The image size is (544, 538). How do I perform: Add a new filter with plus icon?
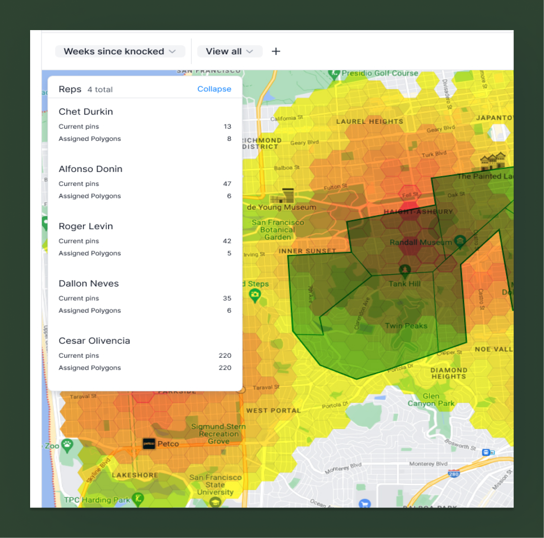click(x=276, y=51)
